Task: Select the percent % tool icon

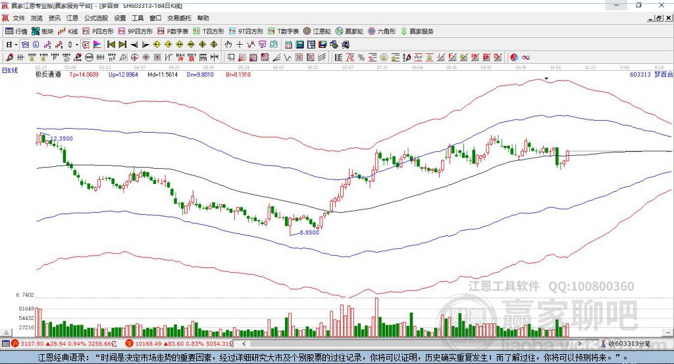Action: coord(361,57)
